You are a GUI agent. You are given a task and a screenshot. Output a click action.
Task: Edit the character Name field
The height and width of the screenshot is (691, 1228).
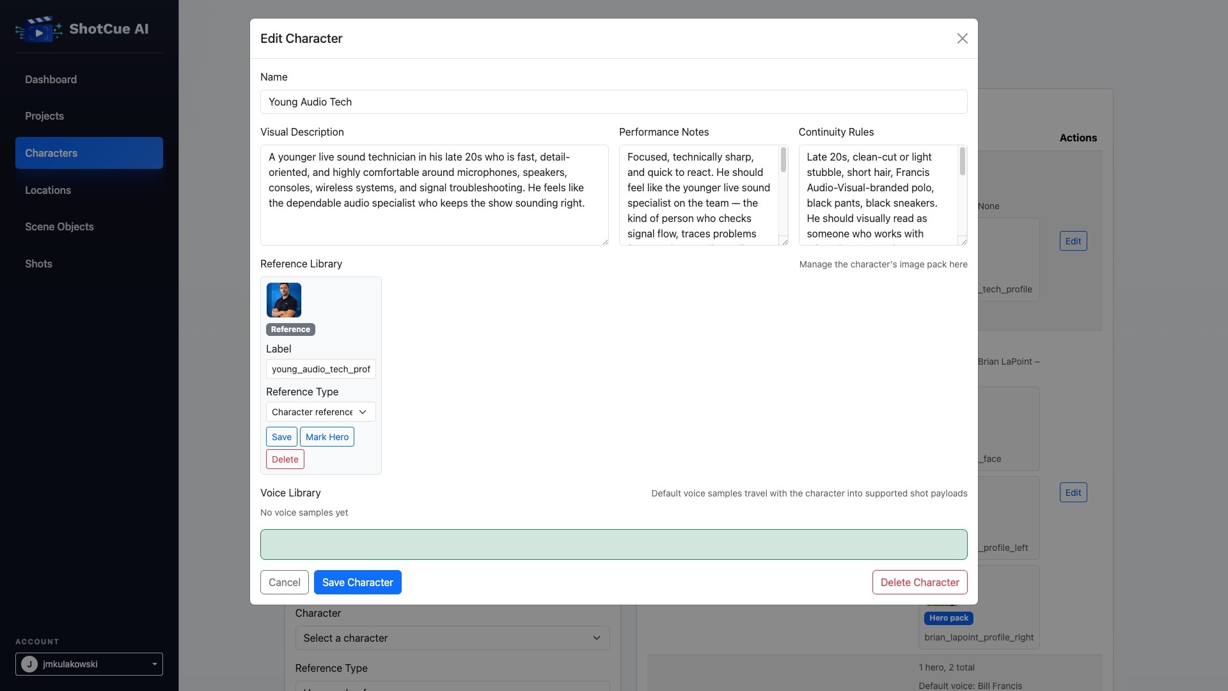coord(613,102)
